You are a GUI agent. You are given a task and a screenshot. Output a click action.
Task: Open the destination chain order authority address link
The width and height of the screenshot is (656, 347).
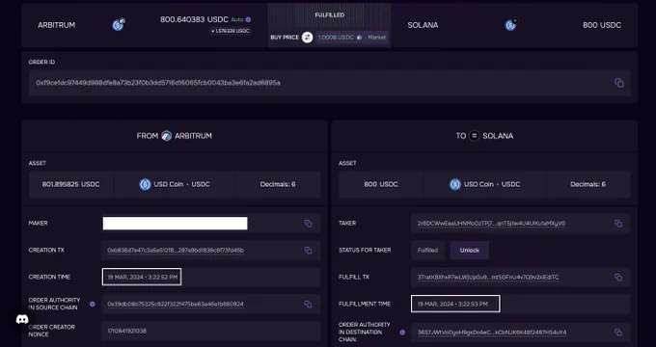[492, 333]
